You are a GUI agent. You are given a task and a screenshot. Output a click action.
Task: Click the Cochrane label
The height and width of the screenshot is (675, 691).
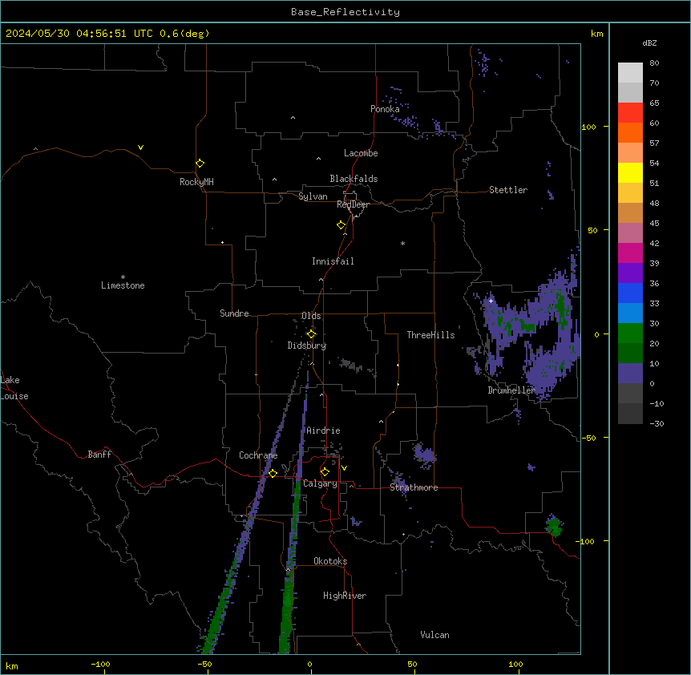click(x=258, y=455)
